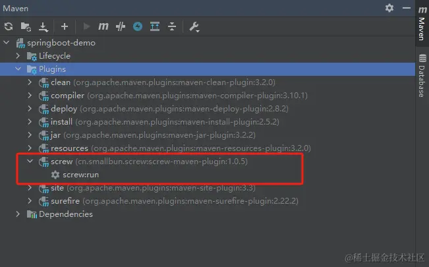Expand the clean plugin
The height and width of the screenshot is (267, 429).
30,82
